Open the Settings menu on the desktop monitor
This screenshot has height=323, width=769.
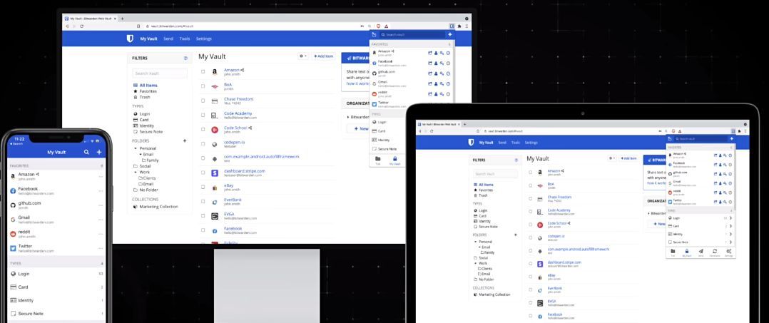(203, 39)
